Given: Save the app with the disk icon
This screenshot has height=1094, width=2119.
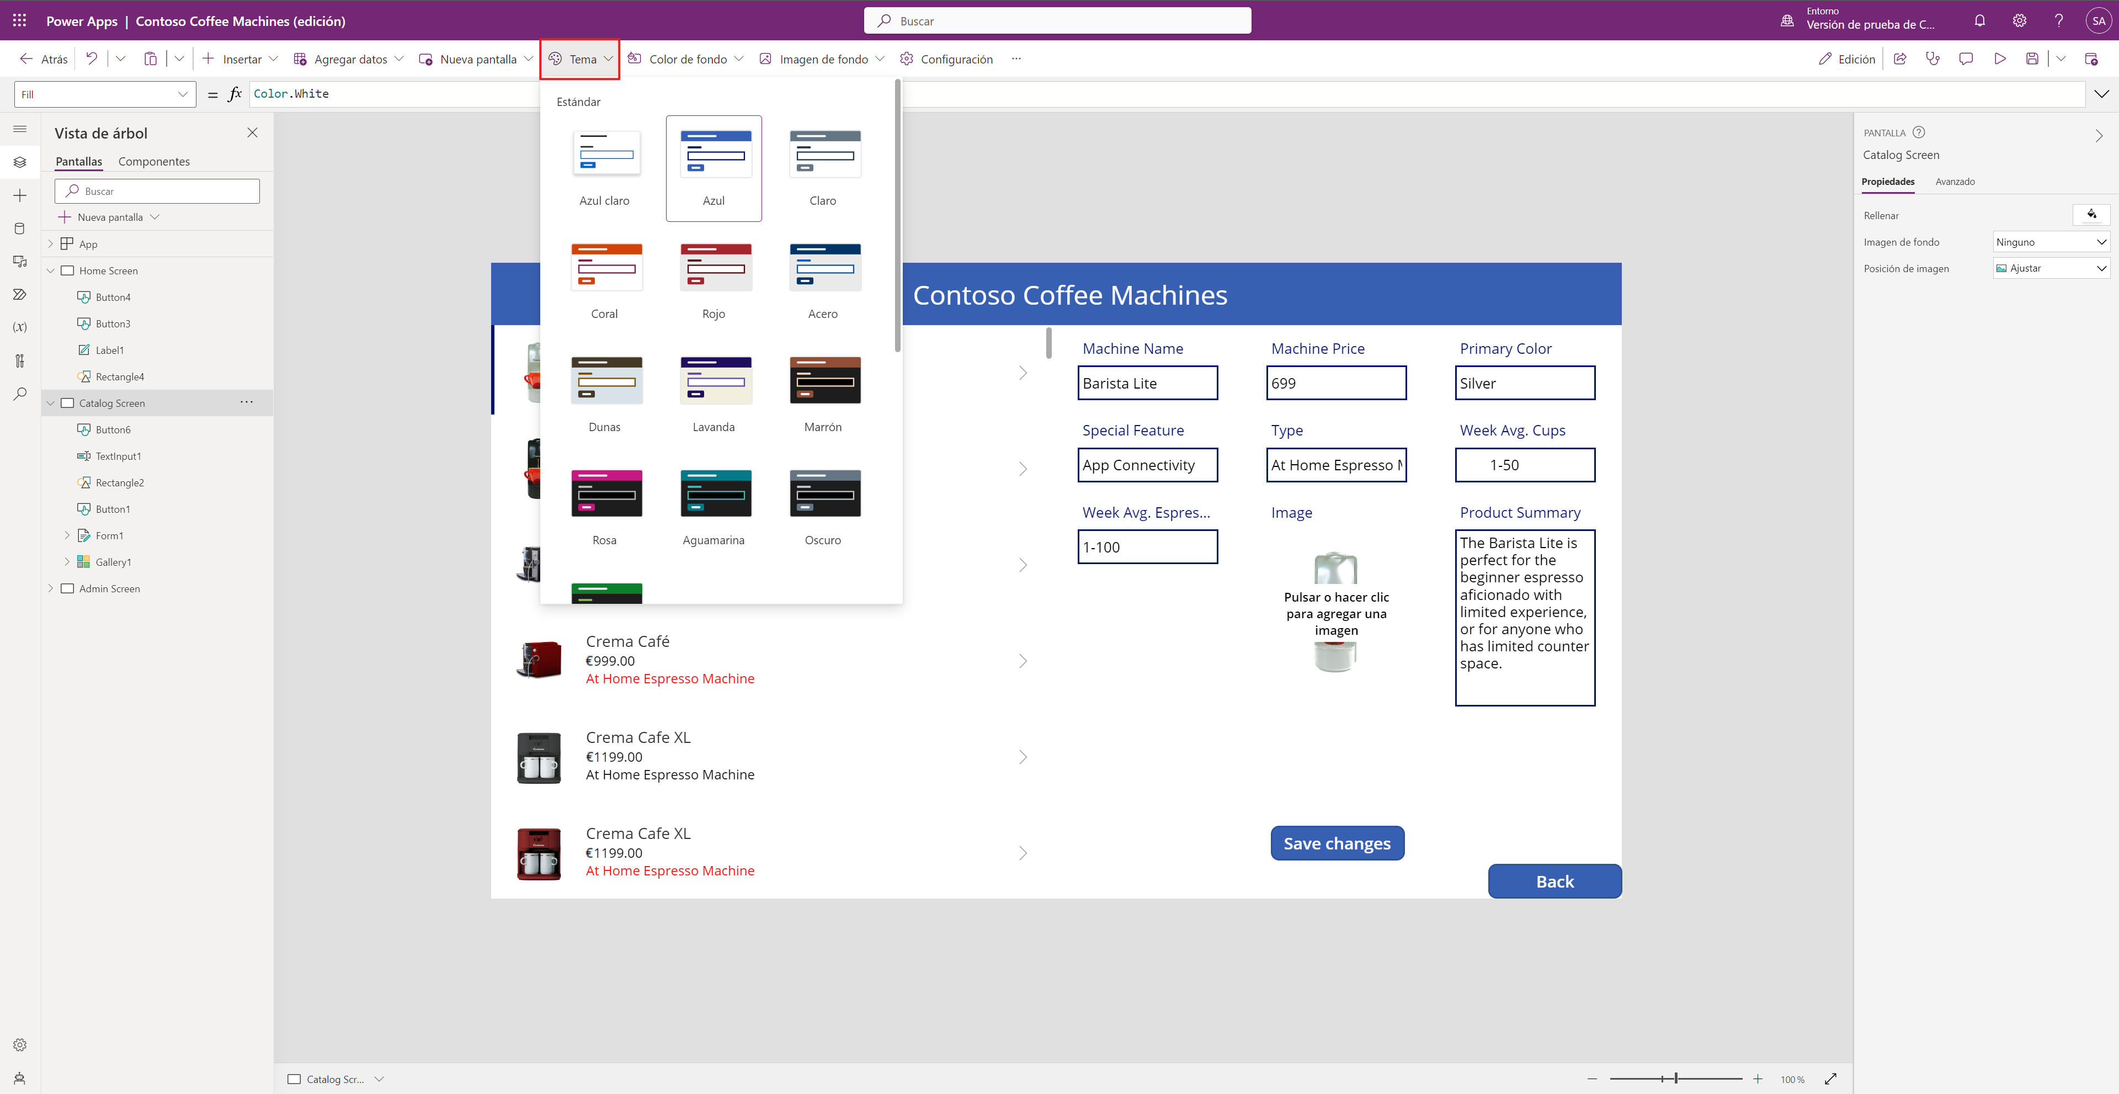Looking at the screenshot, I should pos(2032,59).
